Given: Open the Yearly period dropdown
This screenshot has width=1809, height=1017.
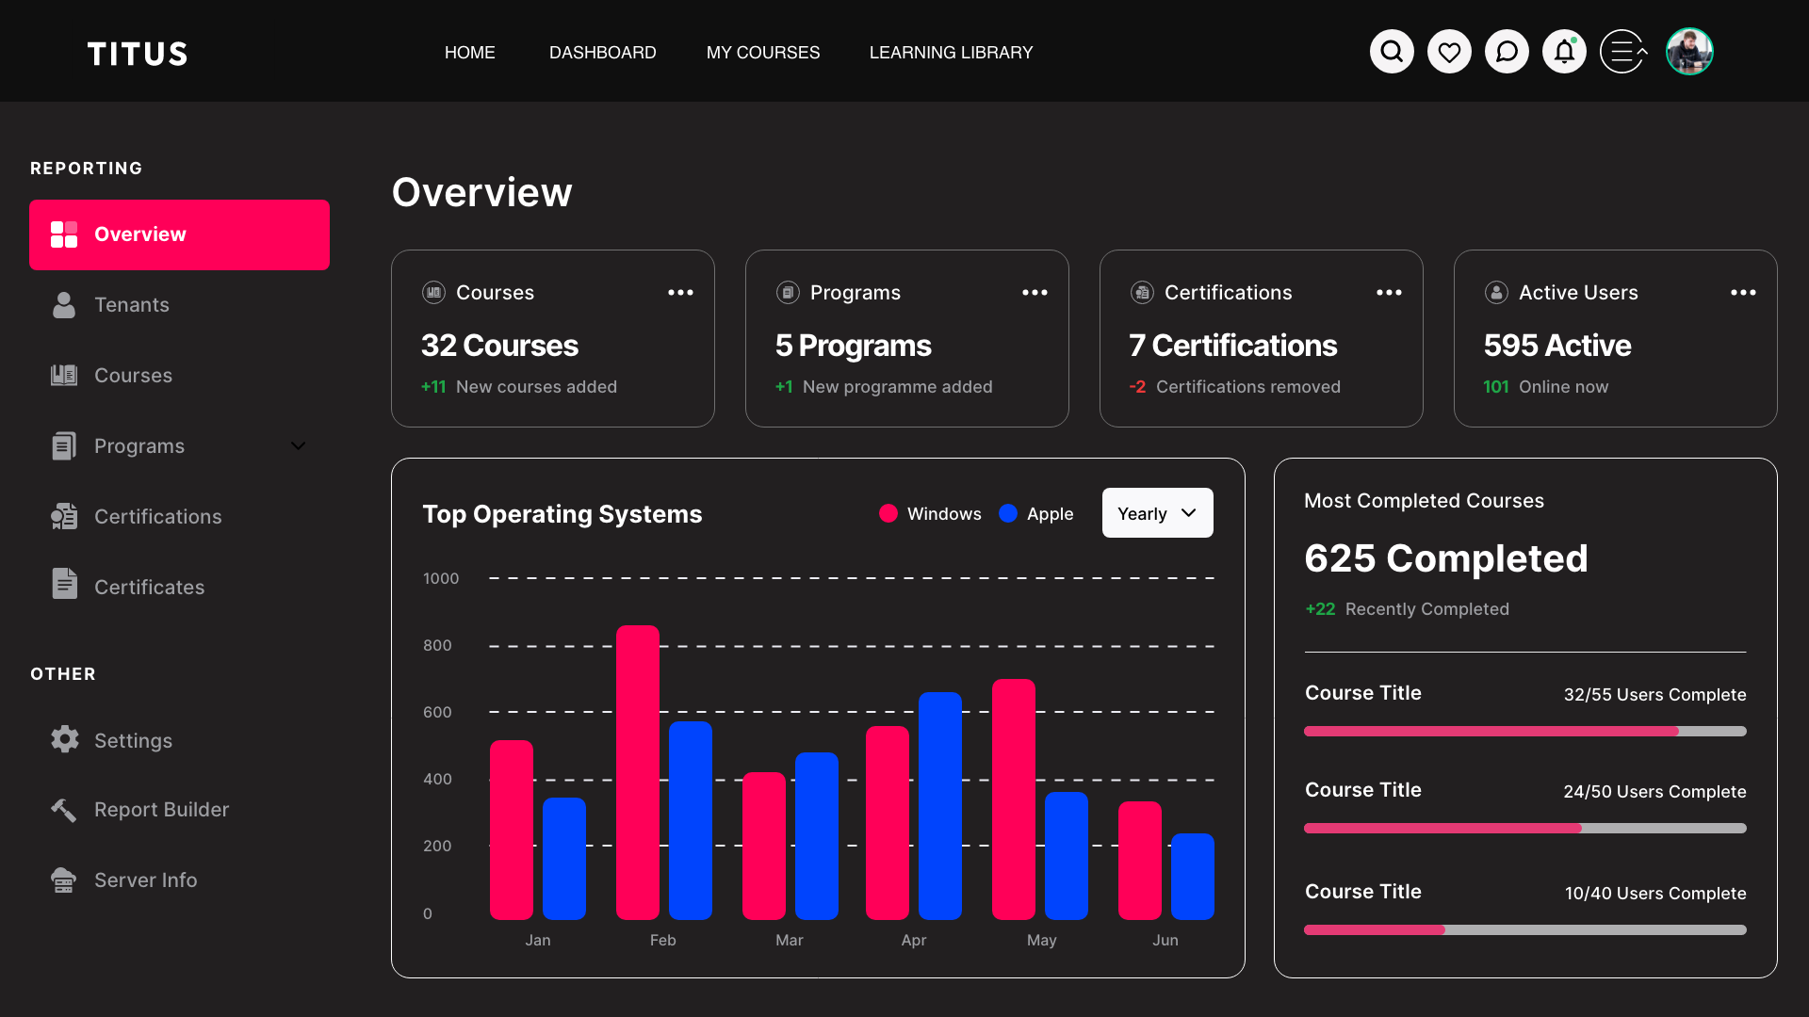Looking at the screenshot, I should click(x=1157, y=513).
